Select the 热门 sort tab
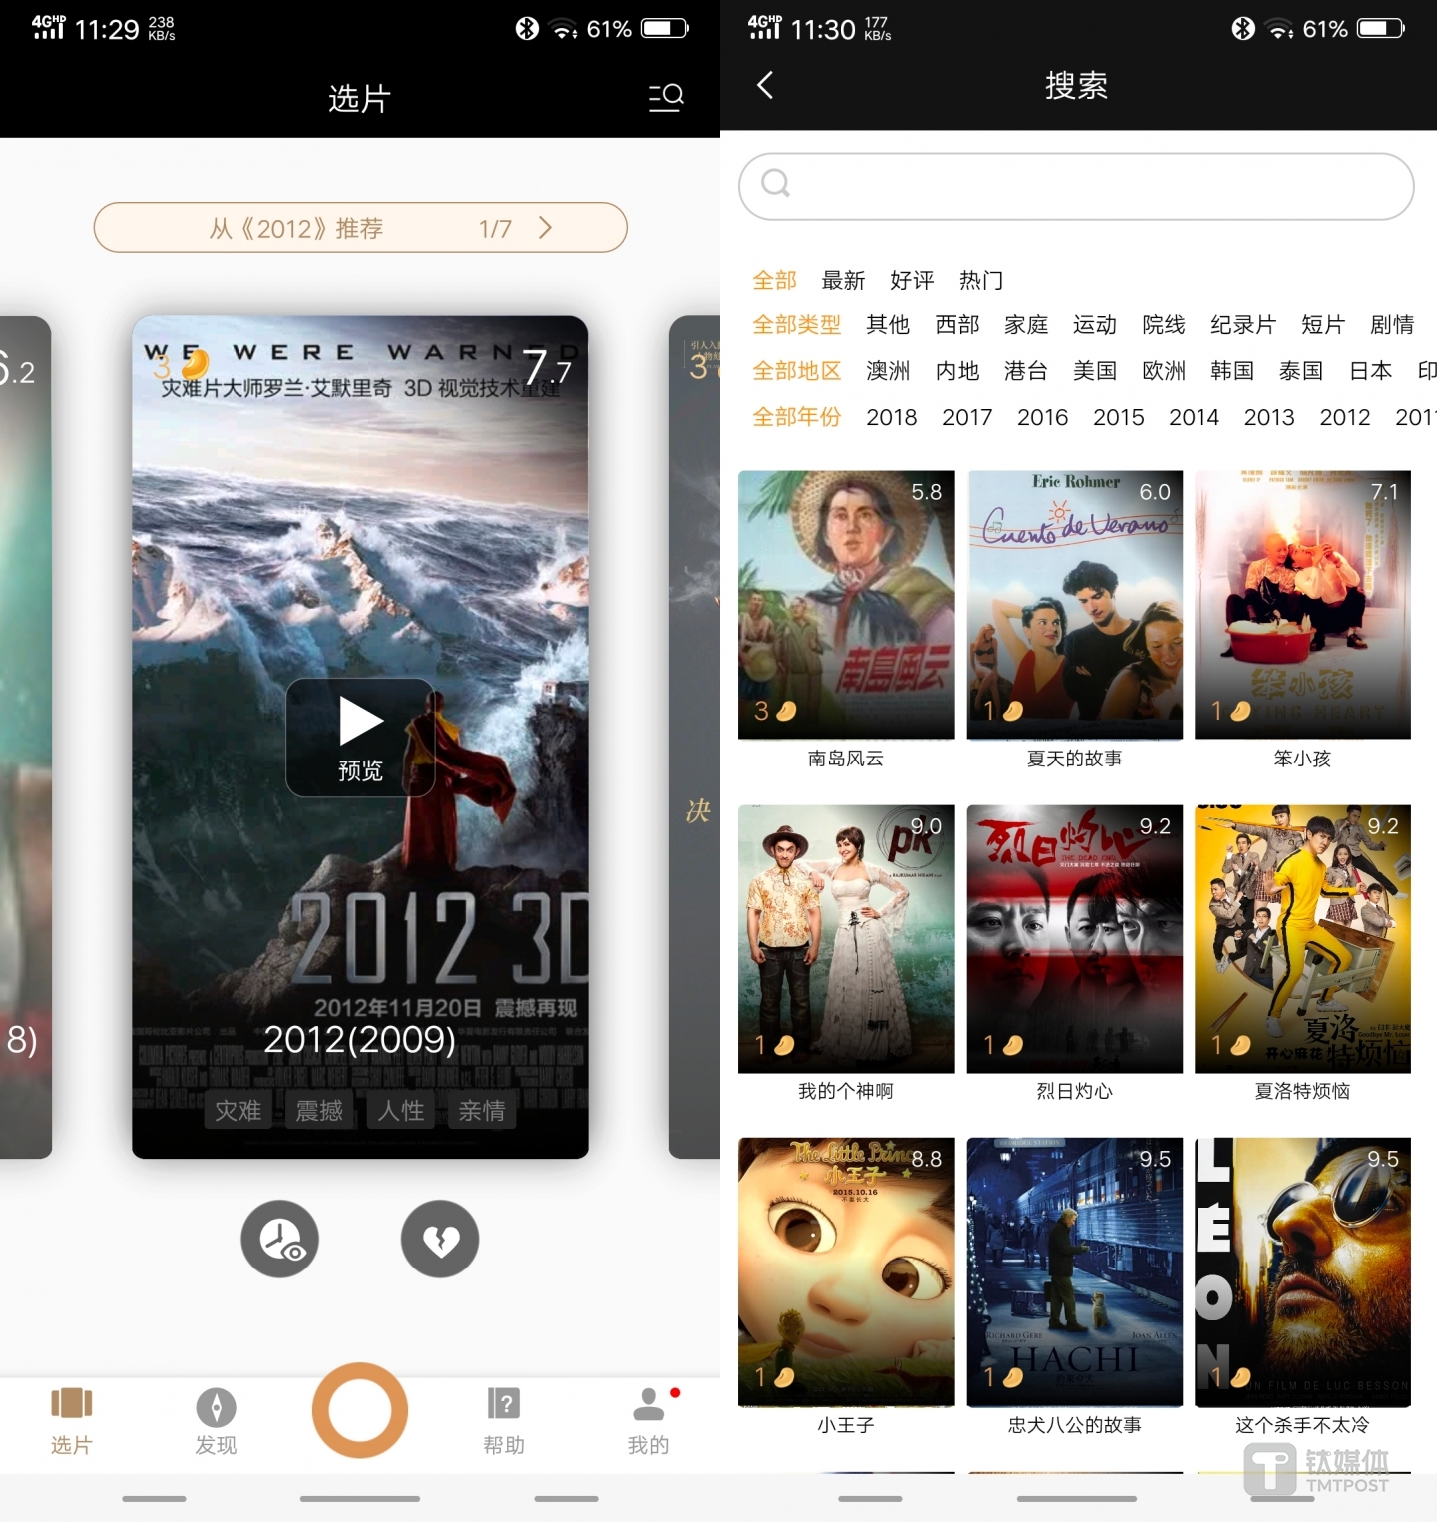The image size is (1437, 1522). 981,281
